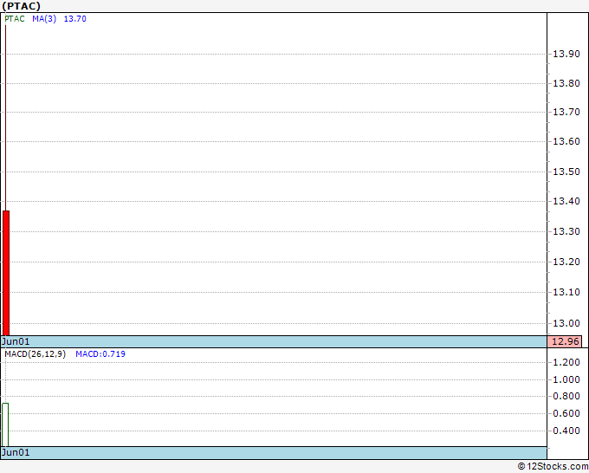Open the 12Stocks.com copyright link
This screenshot has height=473, width=589.
click(553, 466)
